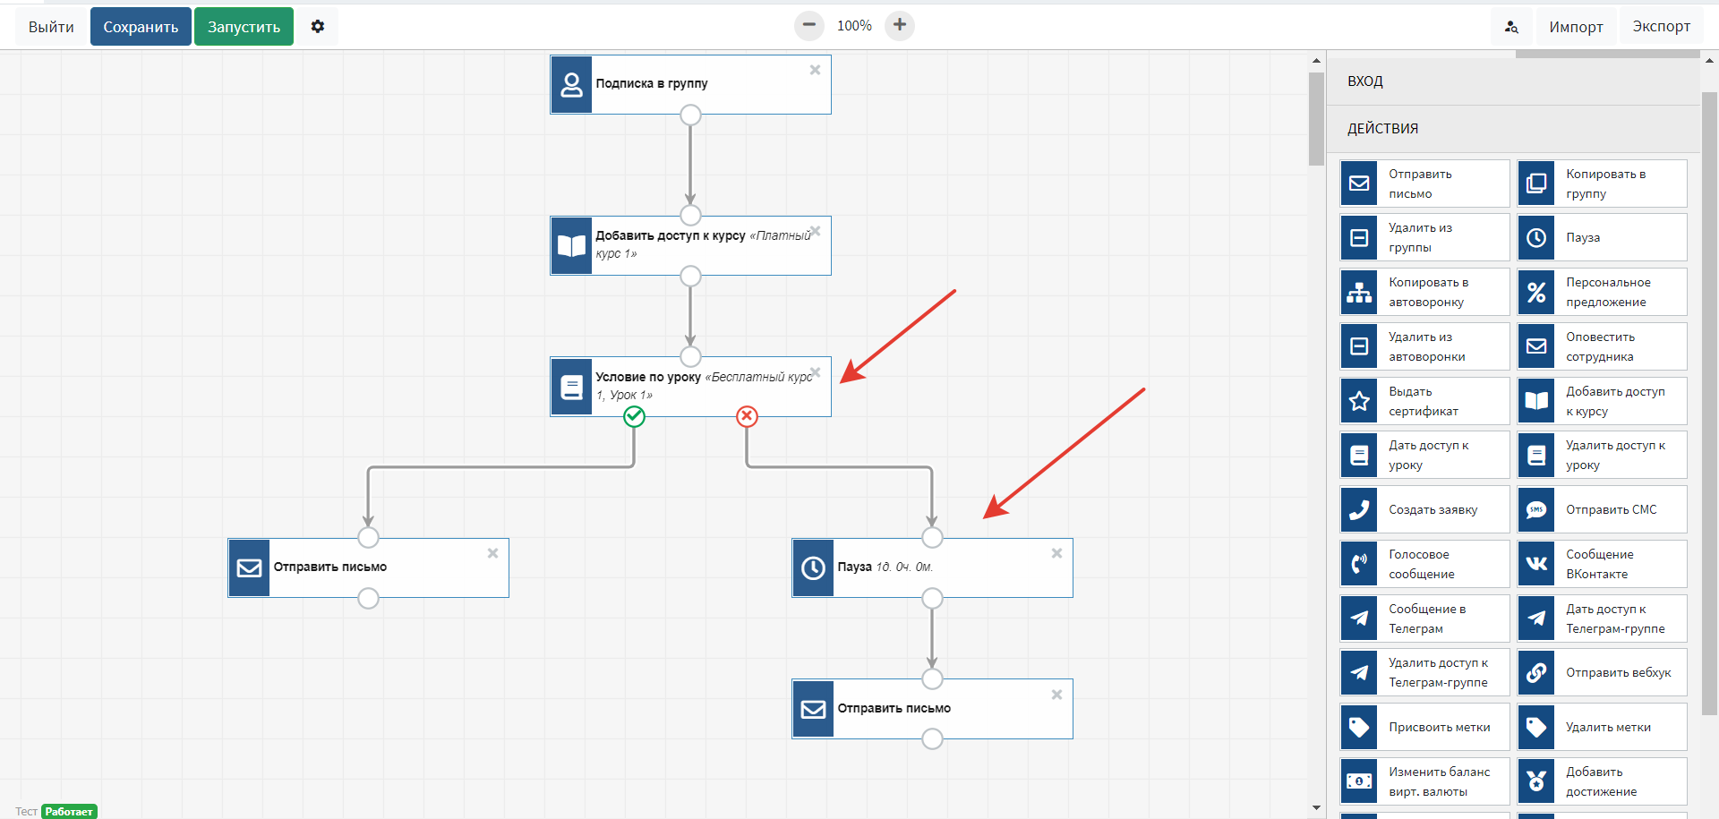
Task: Expand the ВХОД section in sidebar
Action: pos(1365,81)
